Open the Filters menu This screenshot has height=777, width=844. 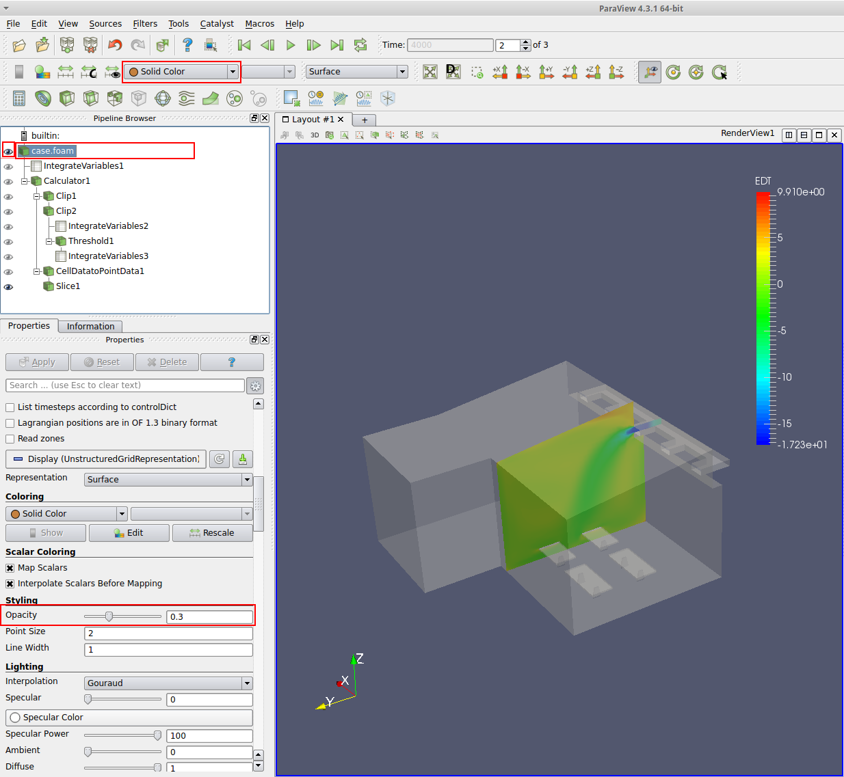[145, 24]
